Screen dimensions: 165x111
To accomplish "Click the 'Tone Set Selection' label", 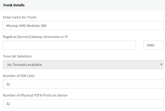I will click(17, 56).
